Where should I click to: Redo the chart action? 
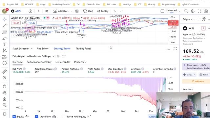point(121,11)
